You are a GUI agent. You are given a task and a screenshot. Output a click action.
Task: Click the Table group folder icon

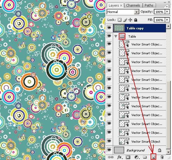tap(122, 36)
